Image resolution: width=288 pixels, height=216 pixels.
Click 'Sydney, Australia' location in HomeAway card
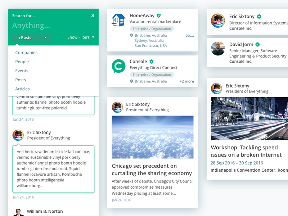(x=149, y=41)
